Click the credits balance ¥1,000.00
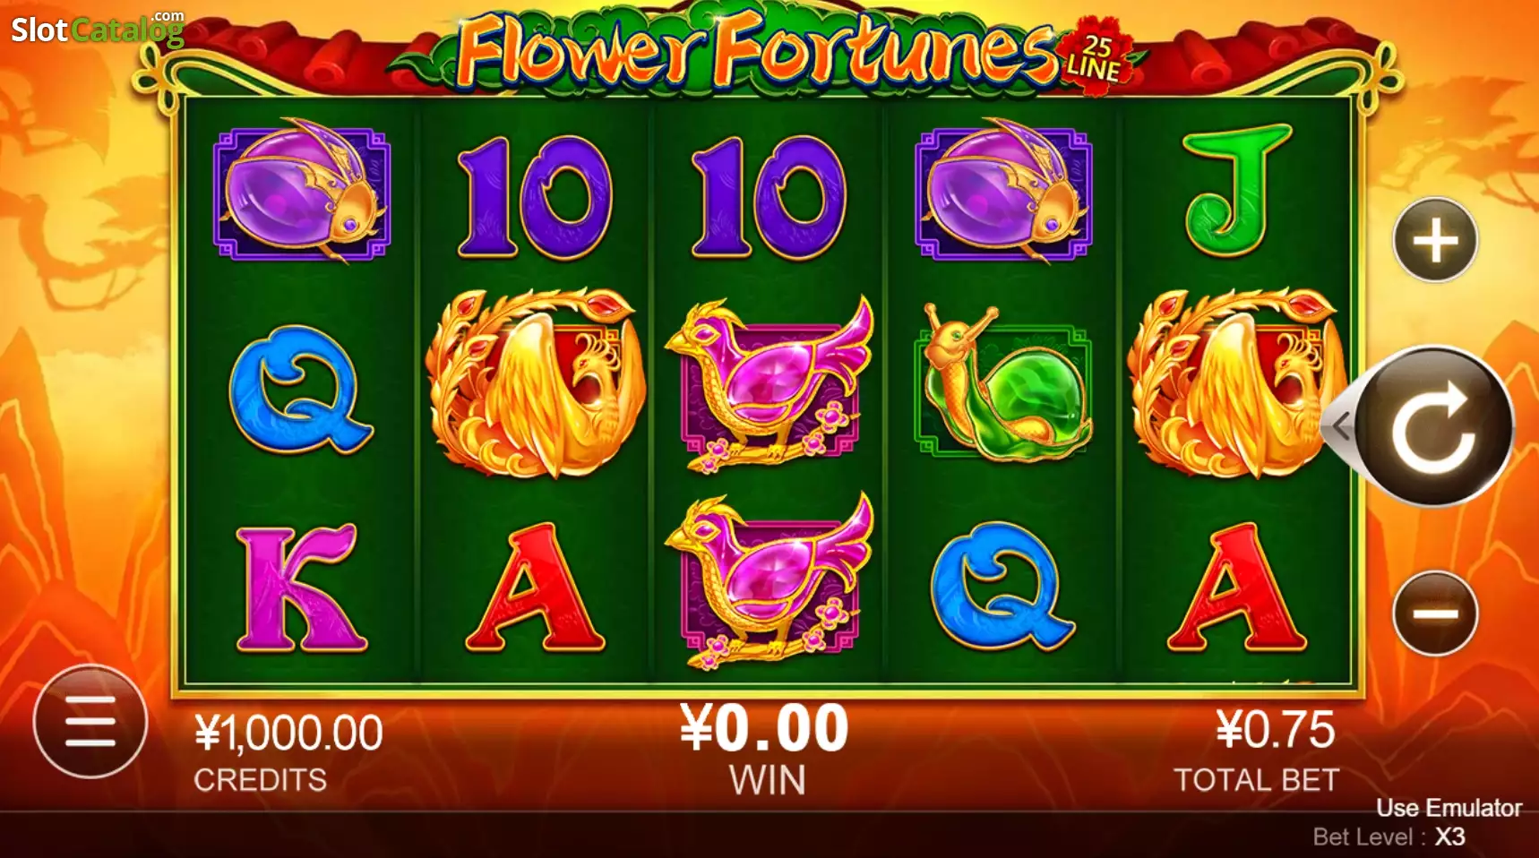This screenshot has height=858, width=1539. 288,734
